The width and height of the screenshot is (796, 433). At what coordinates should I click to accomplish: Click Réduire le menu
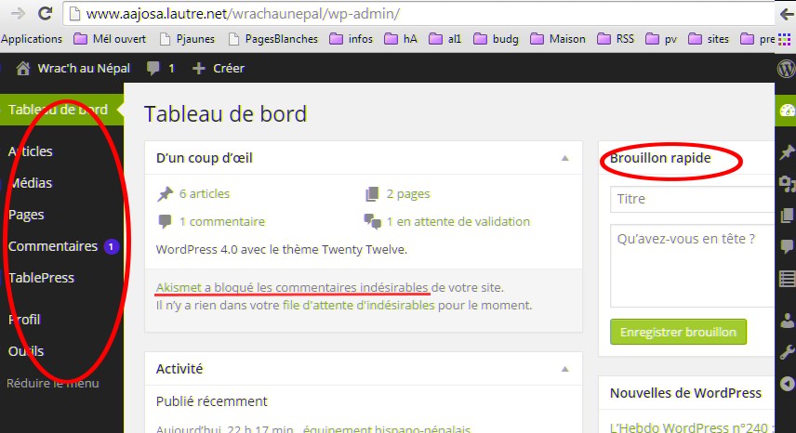pyautogui.click(x=53, y=384)
